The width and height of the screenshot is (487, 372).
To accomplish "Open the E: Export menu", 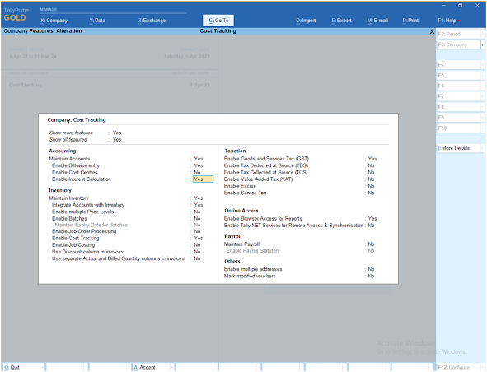I will 341,21.
